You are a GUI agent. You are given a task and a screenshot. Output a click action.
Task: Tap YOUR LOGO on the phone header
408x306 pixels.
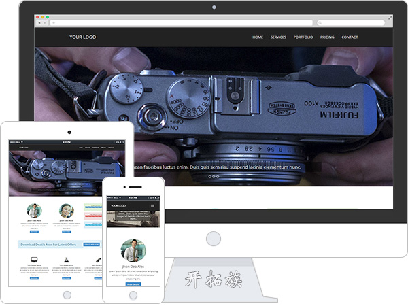[x=118, y=205]
